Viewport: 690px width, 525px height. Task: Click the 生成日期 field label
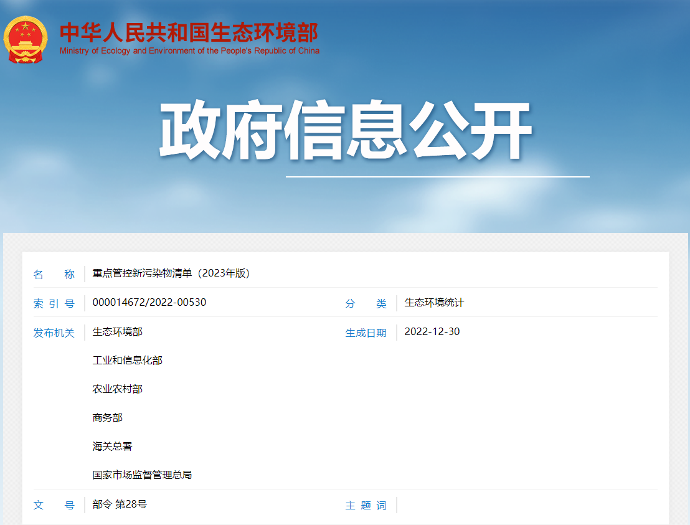[366, 333]
